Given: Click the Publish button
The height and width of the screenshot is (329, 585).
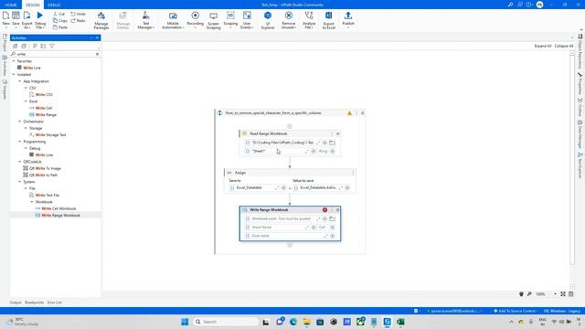Looking at the screenshot, I should [x=348, y=20].
